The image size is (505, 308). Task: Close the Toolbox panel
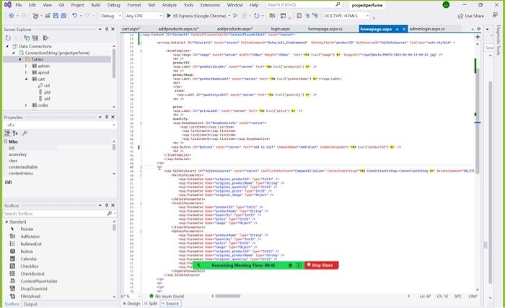click(x=113, y=206)
